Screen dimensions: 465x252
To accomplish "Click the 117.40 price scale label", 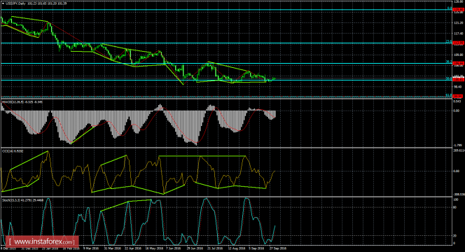I will tap(459, 34).
